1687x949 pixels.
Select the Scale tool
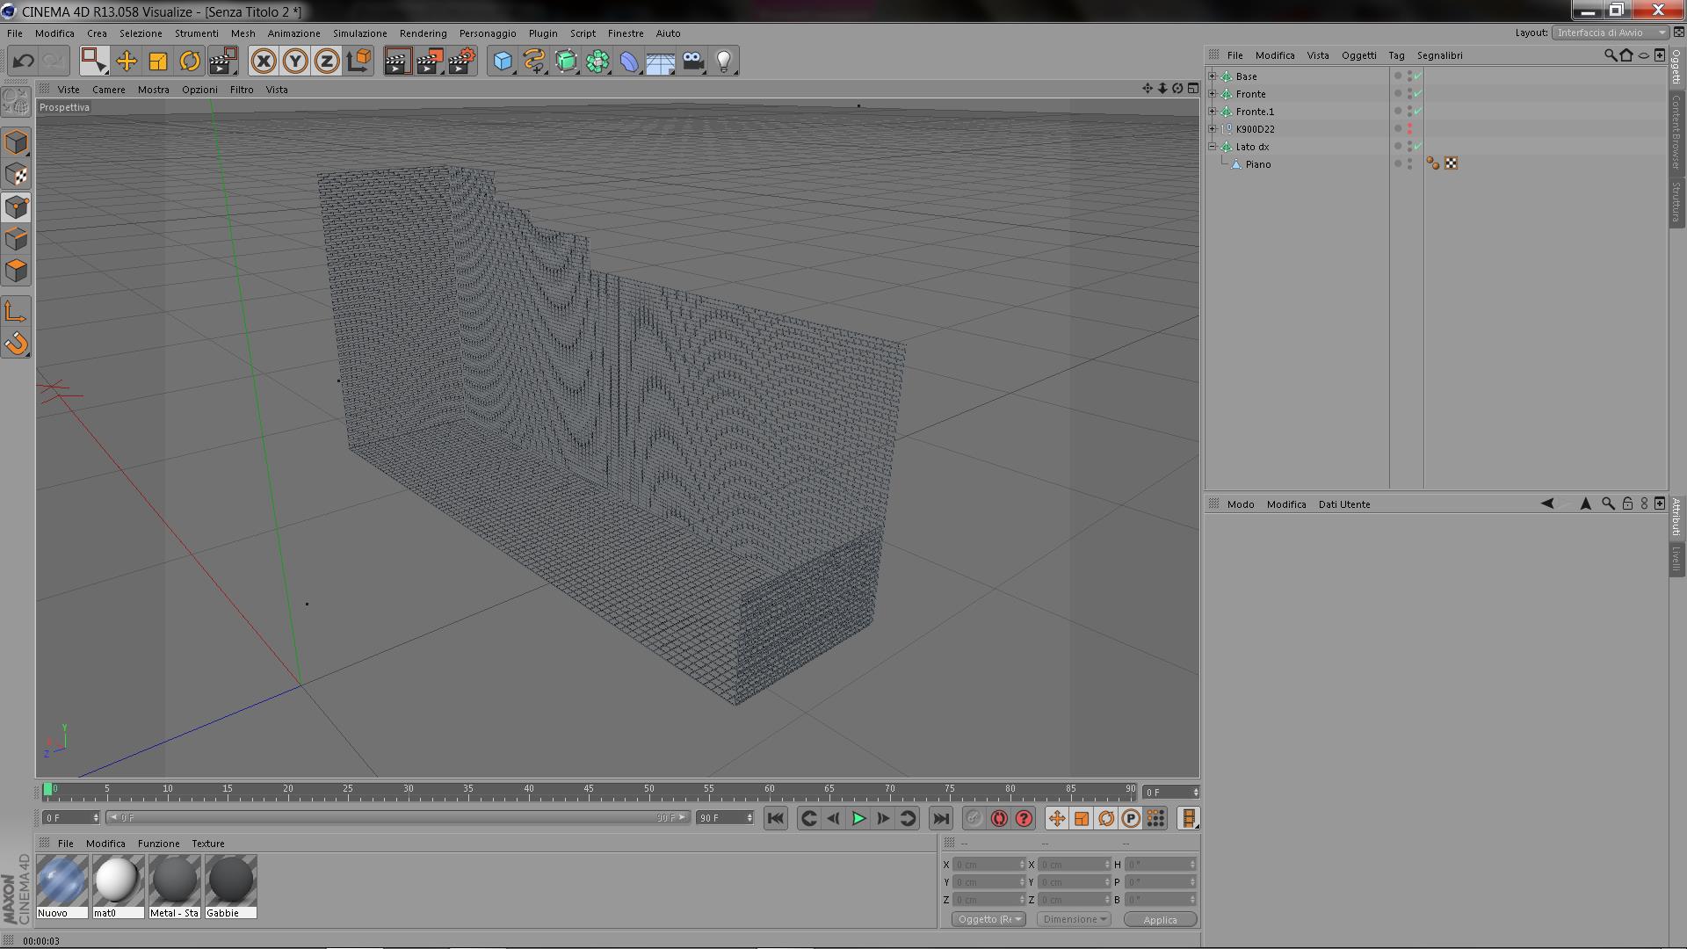[x=158, y=61]
